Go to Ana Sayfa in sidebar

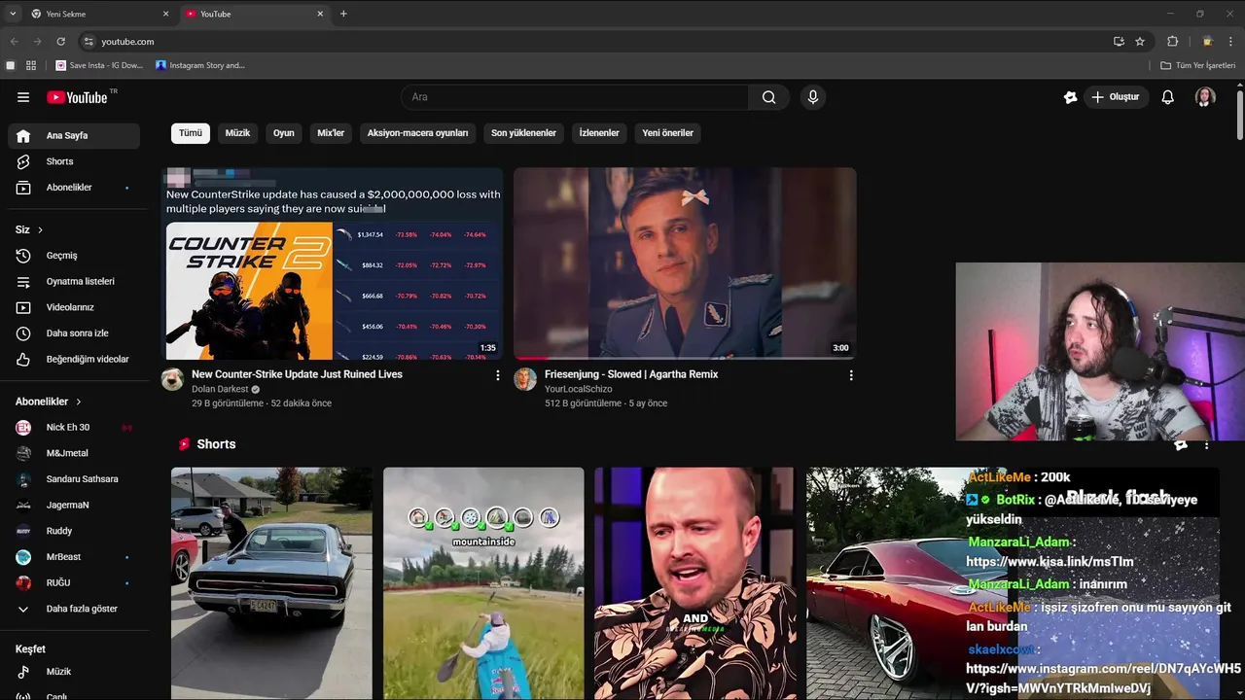[x=74, y=136]
